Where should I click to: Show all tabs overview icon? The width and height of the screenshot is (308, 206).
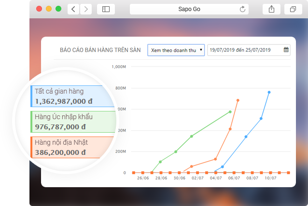click(293, 9)
